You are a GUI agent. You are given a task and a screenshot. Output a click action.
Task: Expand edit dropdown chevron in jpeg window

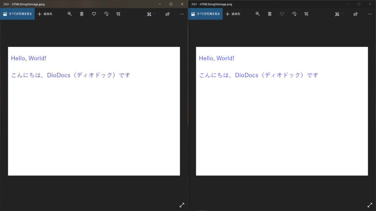(154, 13)
